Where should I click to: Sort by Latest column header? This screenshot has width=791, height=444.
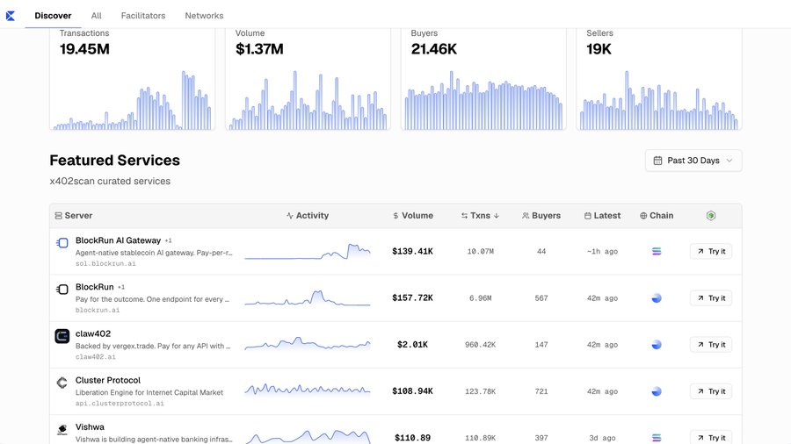coord(602,216)
